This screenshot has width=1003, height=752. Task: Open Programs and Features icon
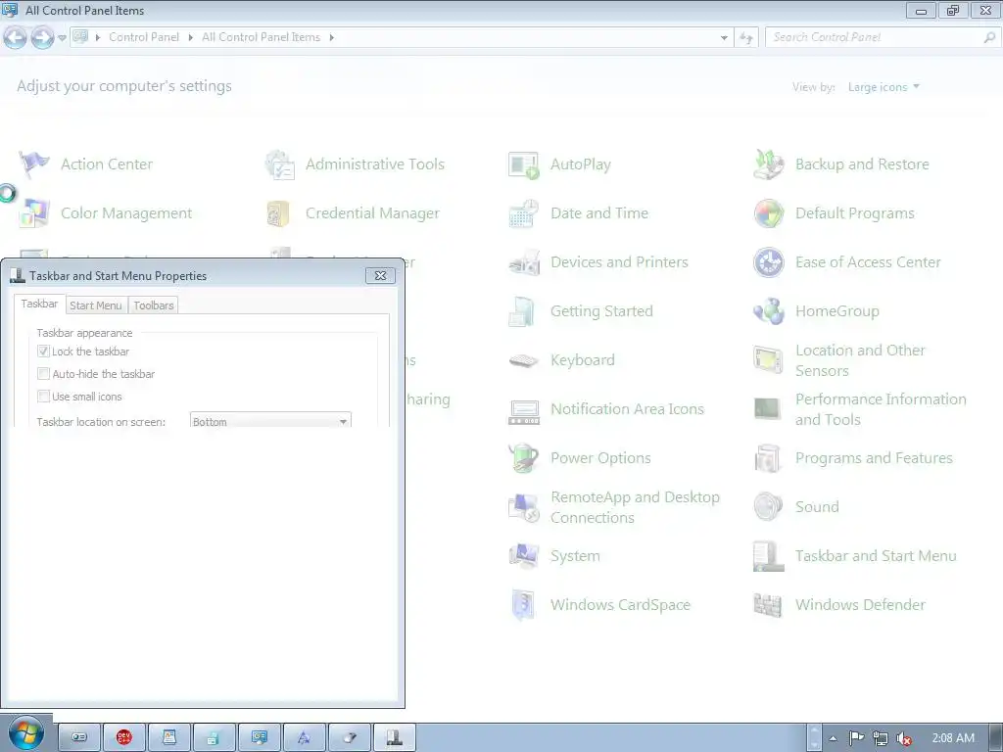768,458
